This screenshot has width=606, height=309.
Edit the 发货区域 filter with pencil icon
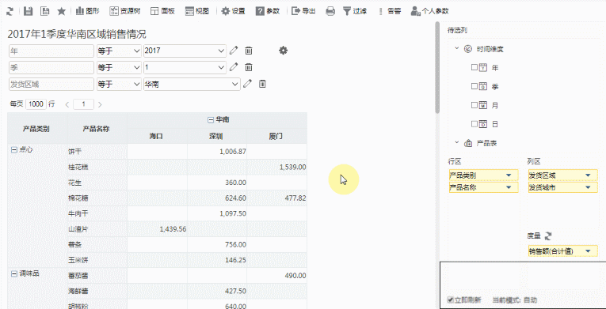247,84
